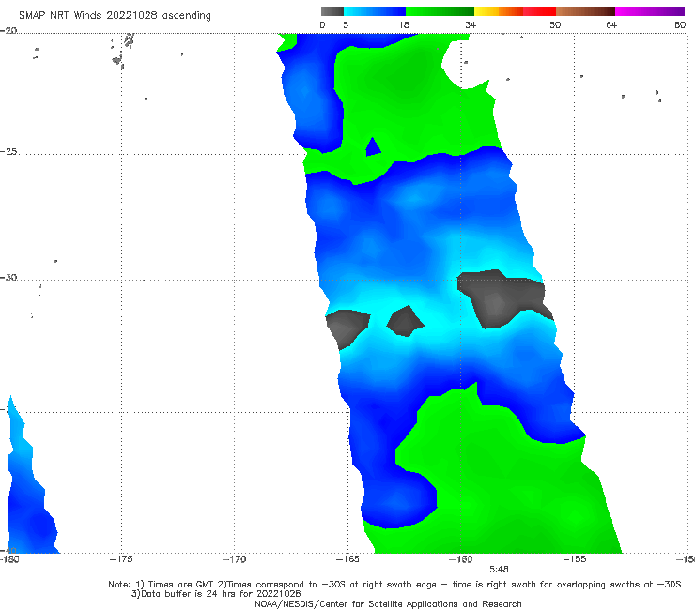
Task: Click the color bar tick label '34'
Action: 471,24
